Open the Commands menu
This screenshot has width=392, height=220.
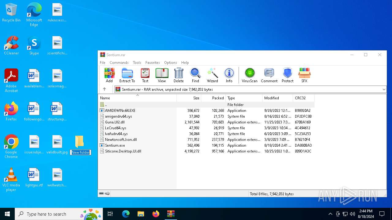[119, 62]
